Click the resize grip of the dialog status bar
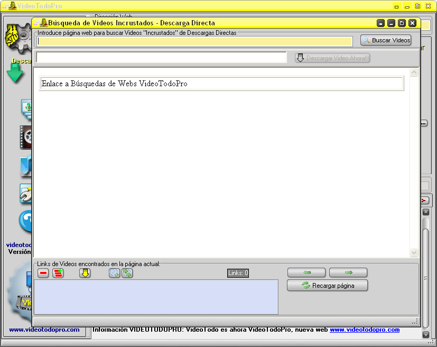The height and width of the screenshot is (347, 437). click(415, 321)
